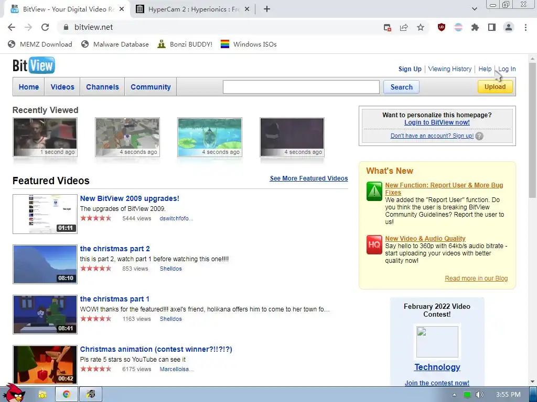Toggle the browser side panel icon
537x402 pixels.
(492, 27)
